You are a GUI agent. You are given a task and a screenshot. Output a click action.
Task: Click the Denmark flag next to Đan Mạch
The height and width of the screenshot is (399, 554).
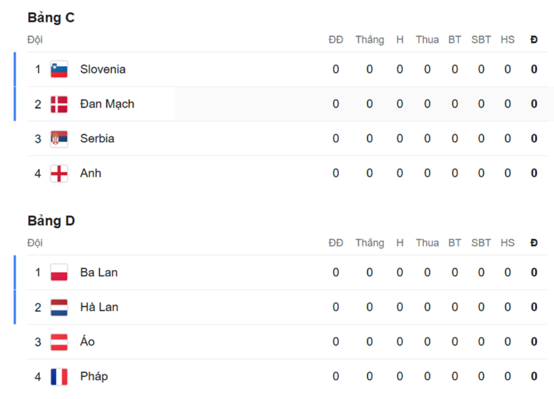coord(59,104)
